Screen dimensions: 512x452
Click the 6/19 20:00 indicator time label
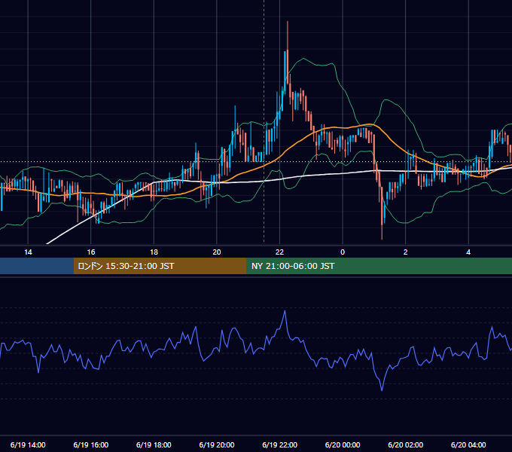point(217,444)
